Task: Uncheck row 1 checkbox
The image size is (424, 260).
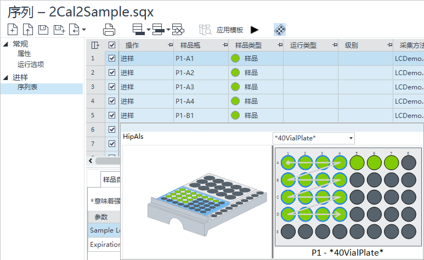Action: [112, 58]
